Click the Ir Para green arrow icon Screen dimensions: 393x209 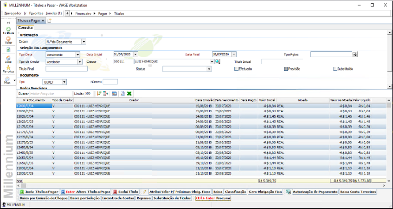[x=8, y=29]
